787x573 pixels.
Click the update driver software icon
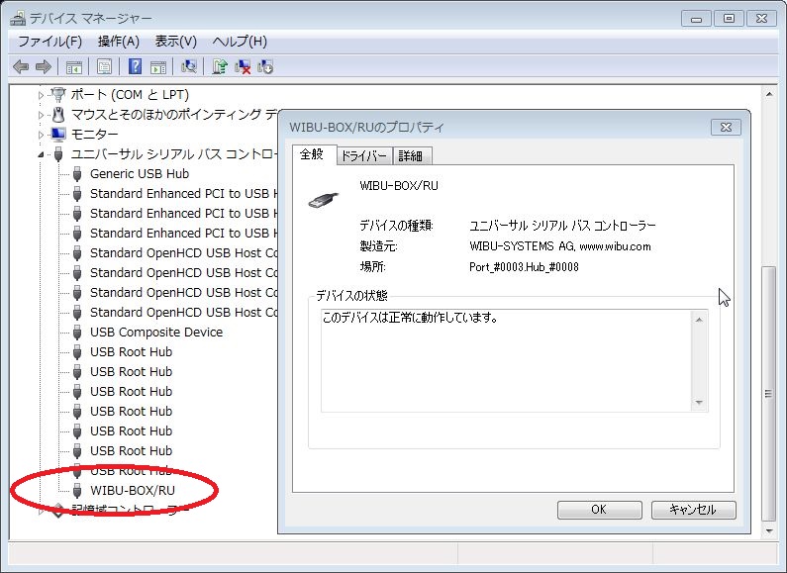coord(220,66)
